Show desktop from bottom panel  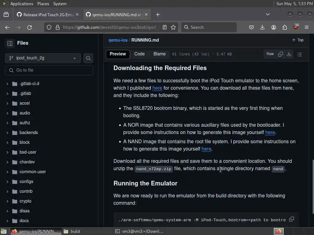[x=4, y=231]
